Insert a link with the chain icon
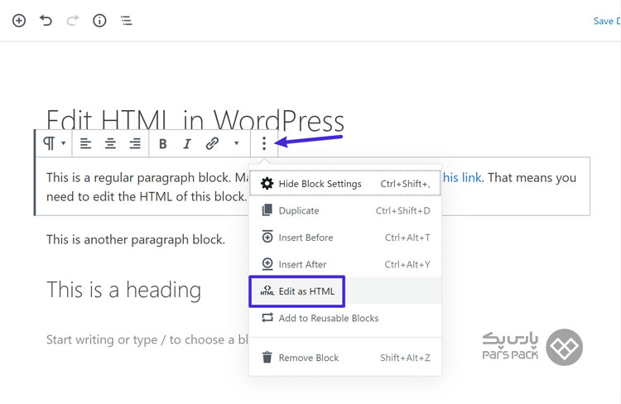The image size is (621, 404). 212,143
